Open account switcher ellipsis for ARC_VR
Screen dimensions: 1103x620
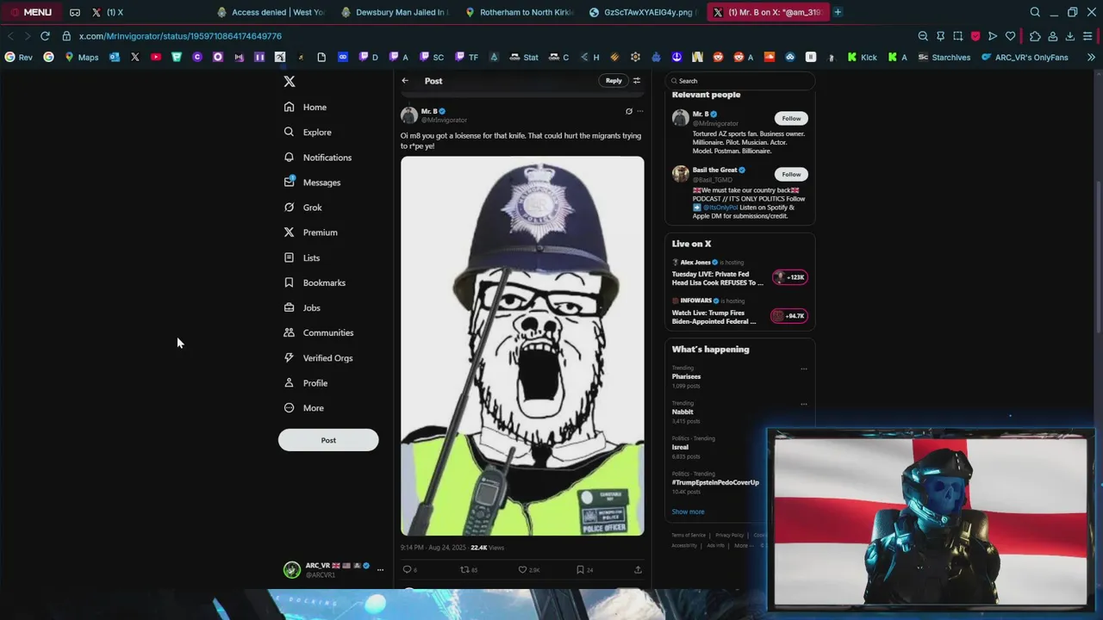click(x=380, y=570)
